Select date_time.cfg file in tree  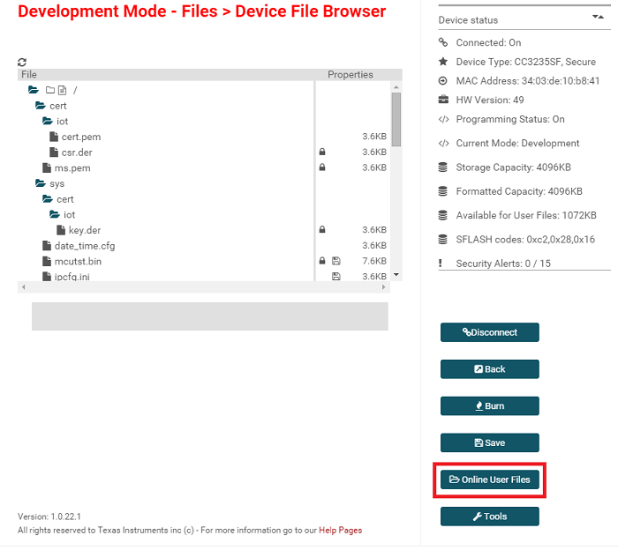coord(84,246)
